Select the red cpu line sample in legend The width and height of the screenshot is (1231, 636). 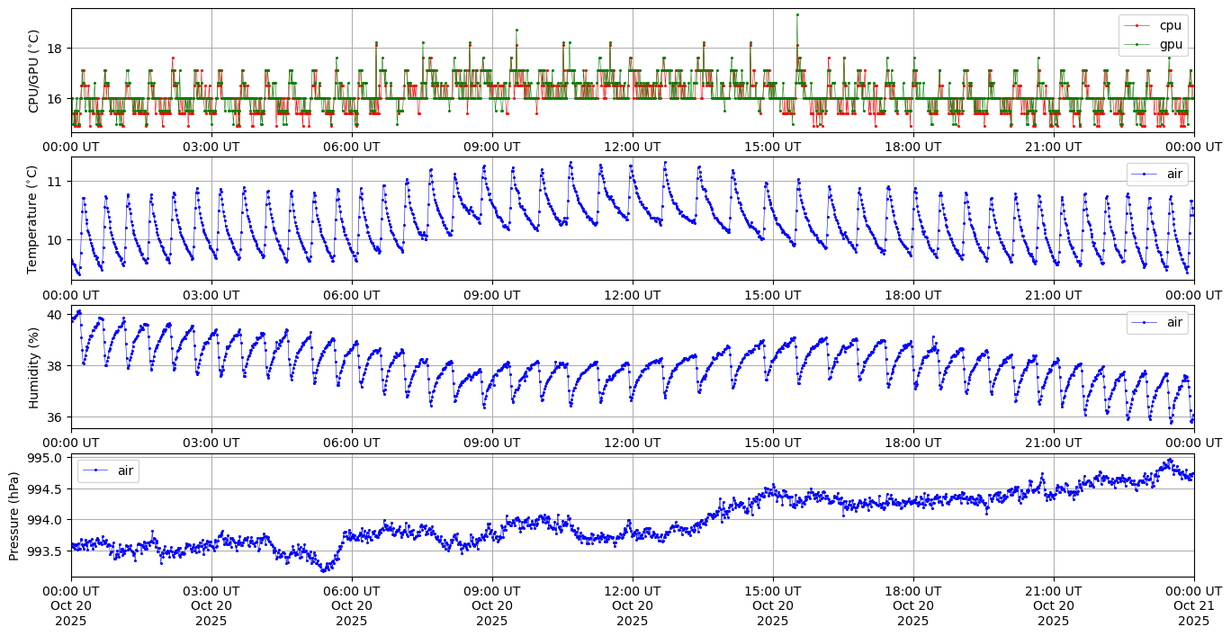coord(1138,26)
